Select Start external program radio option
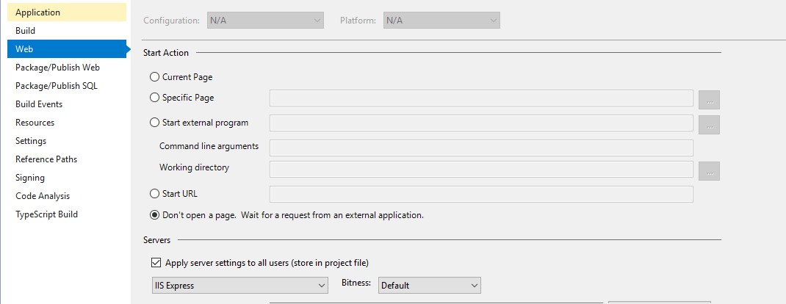This screenshot has height=304, width=786. pyautogui.click(x=155, y=122)
